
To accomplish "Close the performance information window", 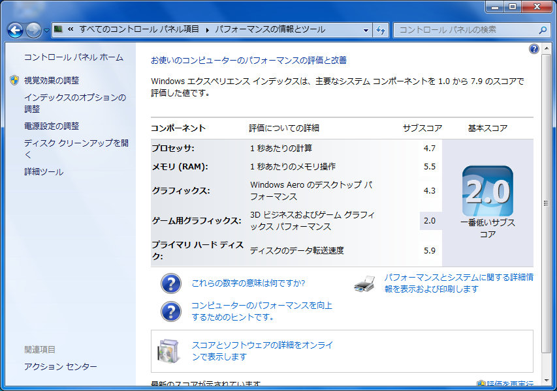I will 537,7.
